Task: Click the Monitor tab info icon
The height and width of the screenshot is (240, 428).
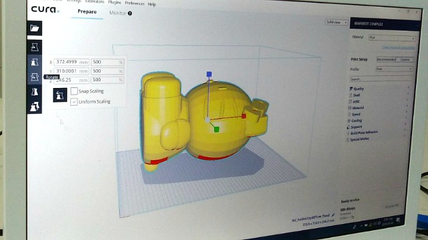Action: [x=130, y=13]
